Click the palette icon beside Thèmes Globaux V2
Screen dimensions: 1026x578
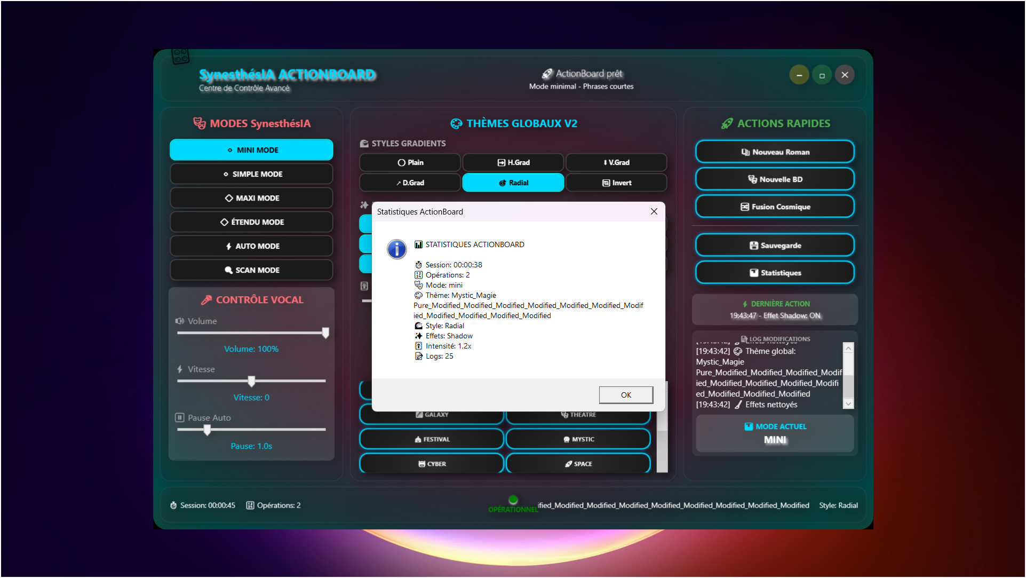click(x=456, y=124)
